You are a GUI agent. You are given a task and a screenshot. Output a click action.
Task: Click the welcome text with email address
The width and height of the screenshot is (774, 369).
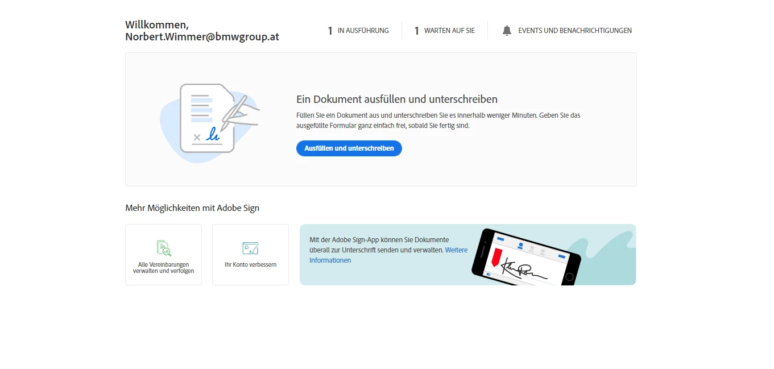coord(202,31)
